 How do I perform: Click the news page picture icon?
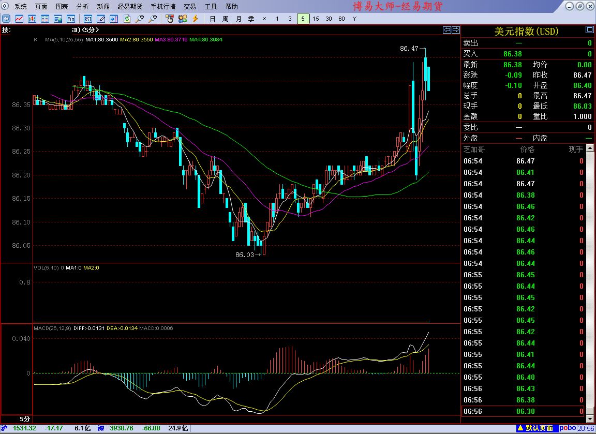(58, 19)
